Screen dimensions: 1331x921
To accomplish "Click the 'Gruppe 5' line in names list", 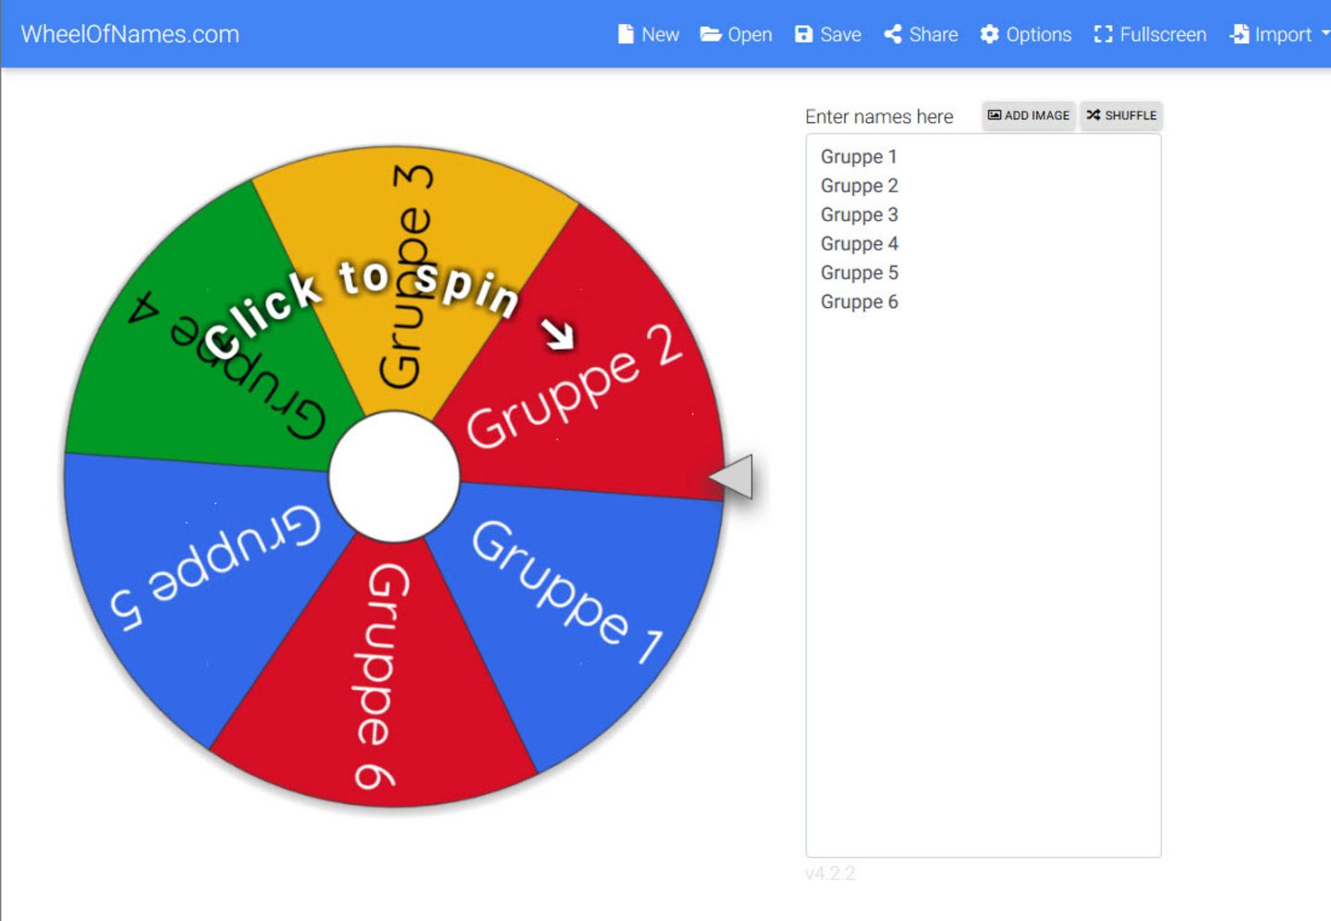I will click(x=859, y=273).
